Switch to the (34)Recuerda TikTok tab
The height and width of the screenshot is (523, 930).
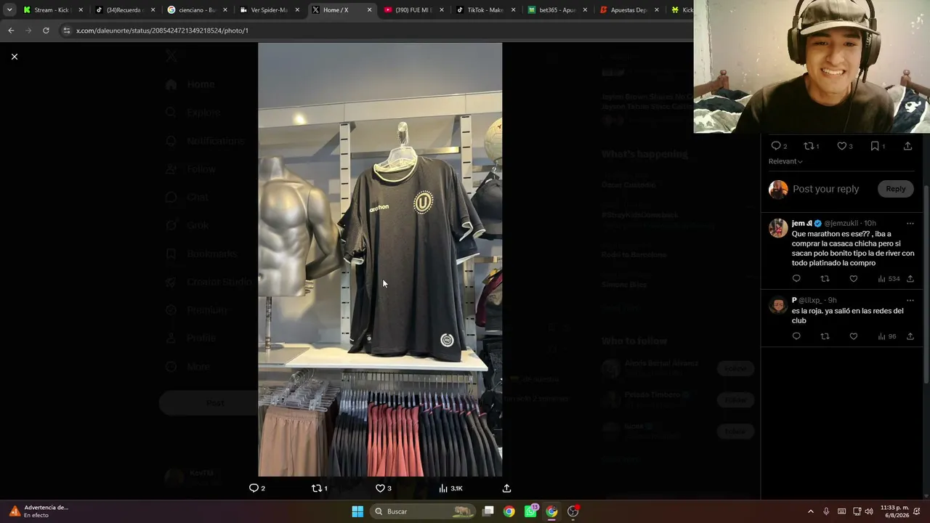click(125, 10)
